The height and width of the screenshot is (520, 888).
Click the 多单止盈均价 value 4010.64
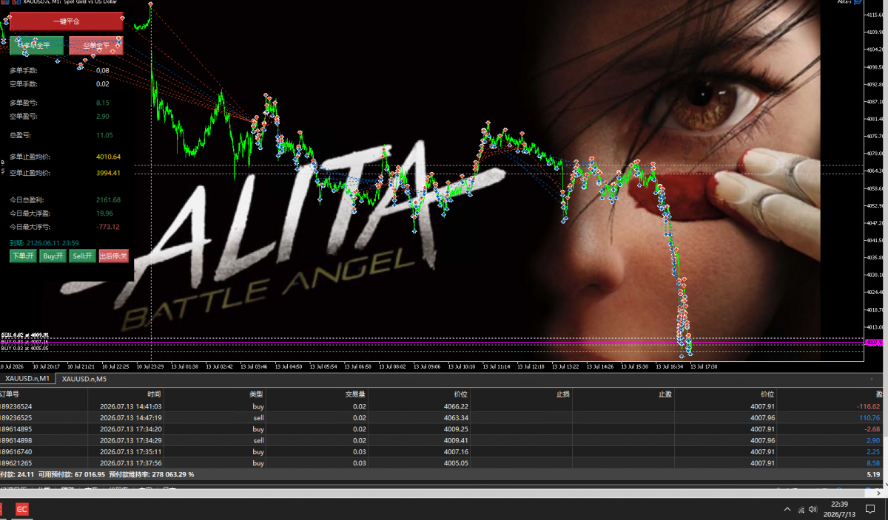tap(108, 157)
